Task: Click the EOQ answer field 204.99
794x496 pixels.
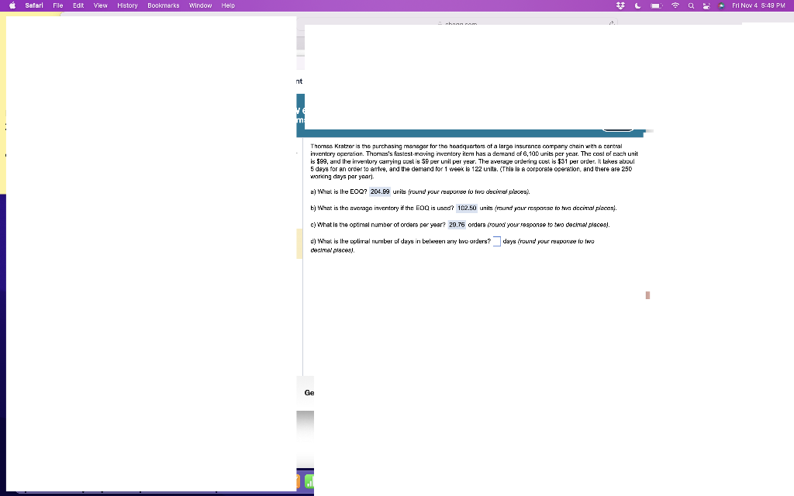Action: [380, 192]
